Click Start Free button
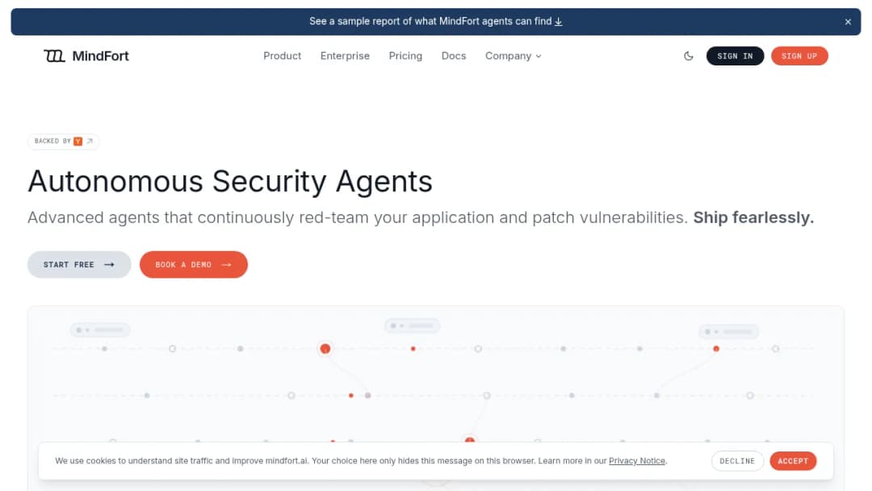Image resolution: width=872 pixels, height=491 pixels. (x=79, y=265)
